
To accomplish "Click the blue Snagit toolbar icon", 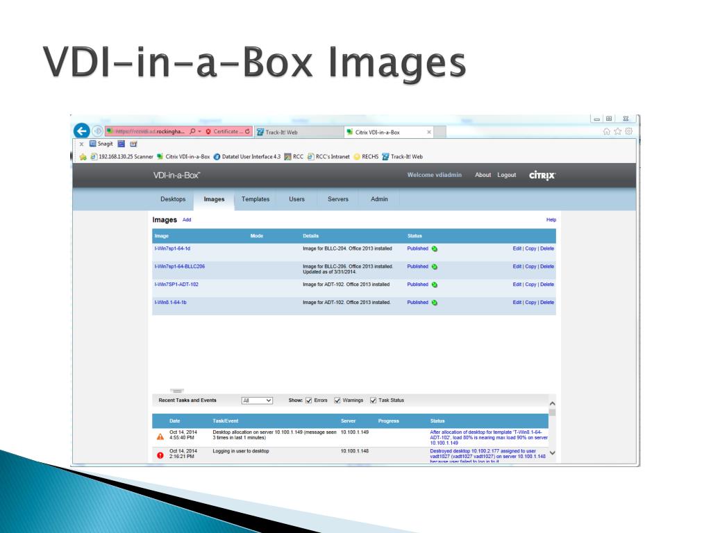I will point(121,144).
